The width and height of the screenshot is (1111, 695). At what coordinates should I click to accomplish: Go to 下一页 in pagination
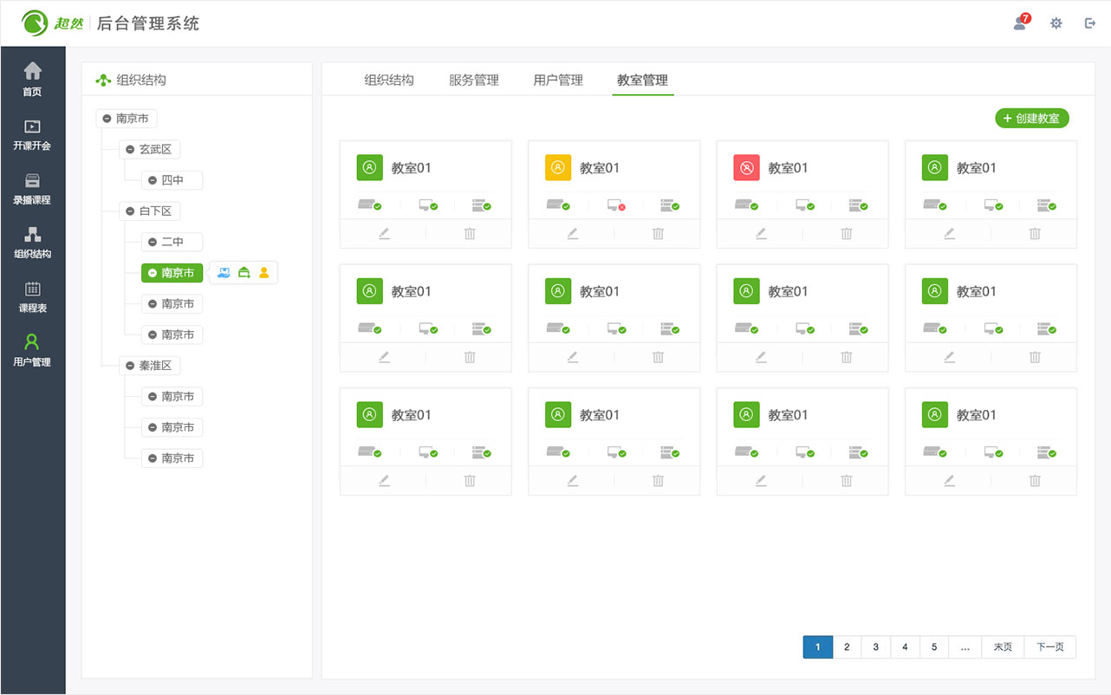click(1049, 646)
